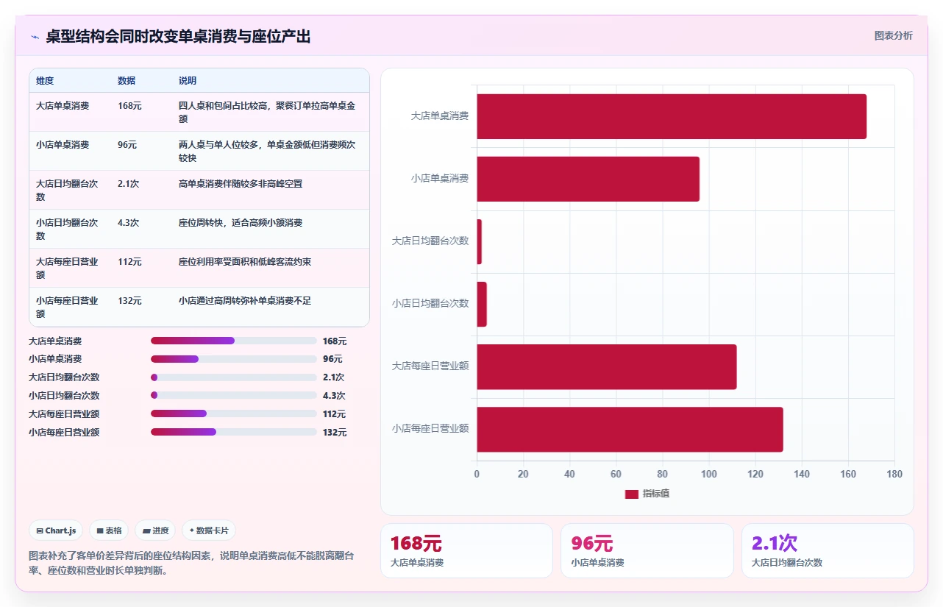Toggle the 指标值 legend swatch

[x=632, y=494]
